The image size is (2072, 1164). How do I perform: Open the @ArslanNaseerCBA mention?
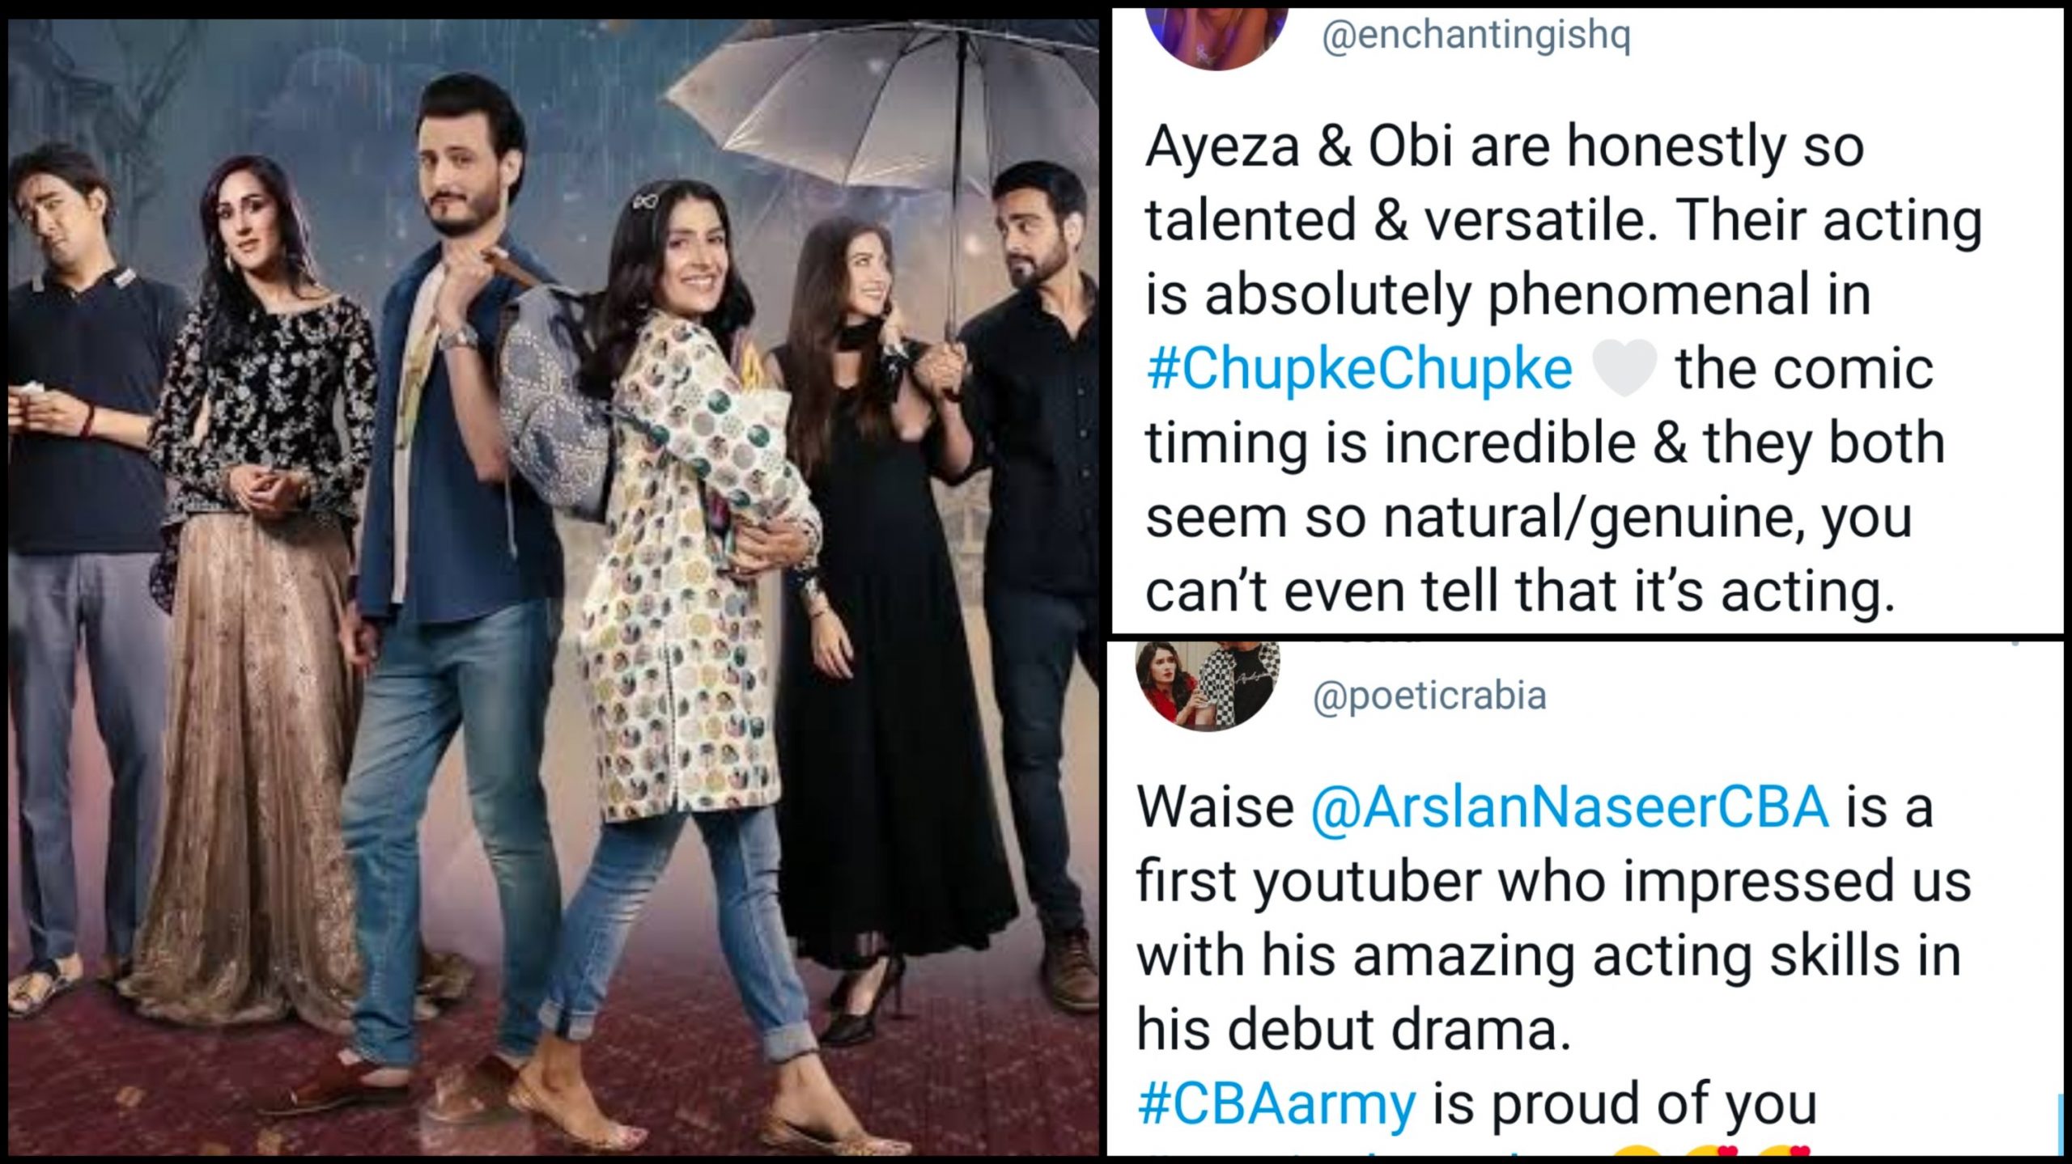coord(1569,807)
